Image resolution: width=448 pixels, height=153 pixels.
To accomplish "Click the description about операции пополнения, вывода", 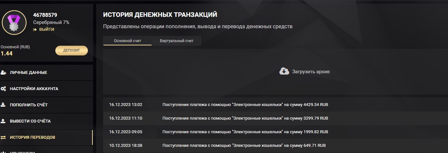I will click(x=198, y=27).
